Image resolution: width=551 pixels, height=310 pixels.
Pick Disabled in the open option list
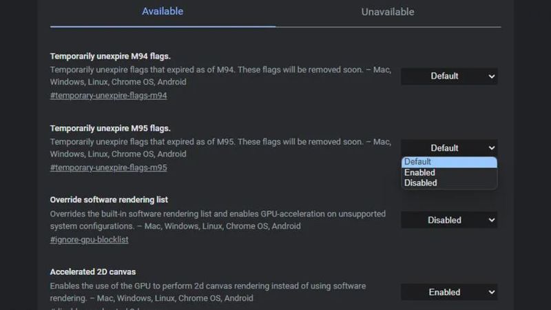click(449, 183)
